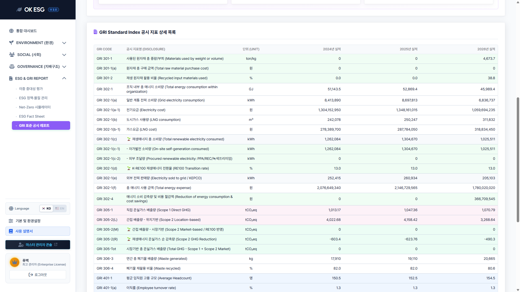Click the crown avatar icon for 퓨맥
Screen dimensions: 520x292
(15, 262)
